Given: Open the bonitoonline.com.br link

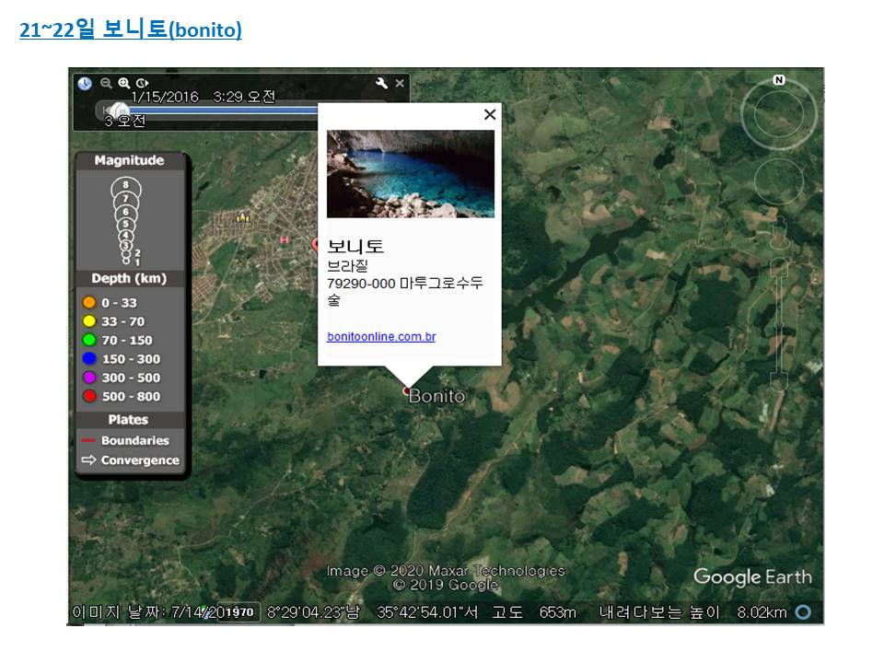Looking at the screenshot, I should [381, 337].
